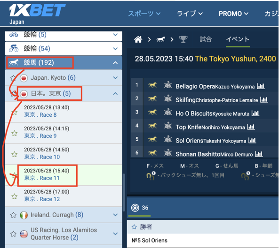The height and width of the screenshot is (248, 279).
Task: Open the スポーツ menu in header
Action: (x=144, y=14)
